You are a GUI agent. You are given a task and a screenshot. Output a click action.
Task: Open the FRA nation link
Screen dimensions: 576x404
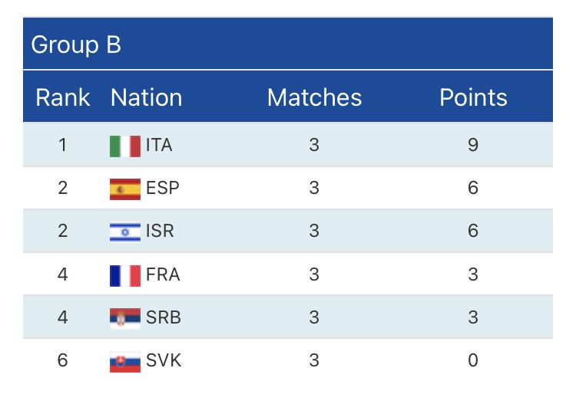click(163, 274)
